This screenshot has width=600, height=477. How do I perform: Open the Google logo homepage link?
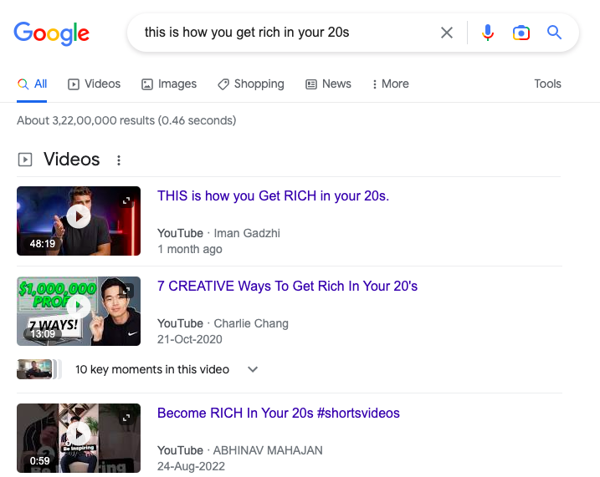(x=52, y=33)
